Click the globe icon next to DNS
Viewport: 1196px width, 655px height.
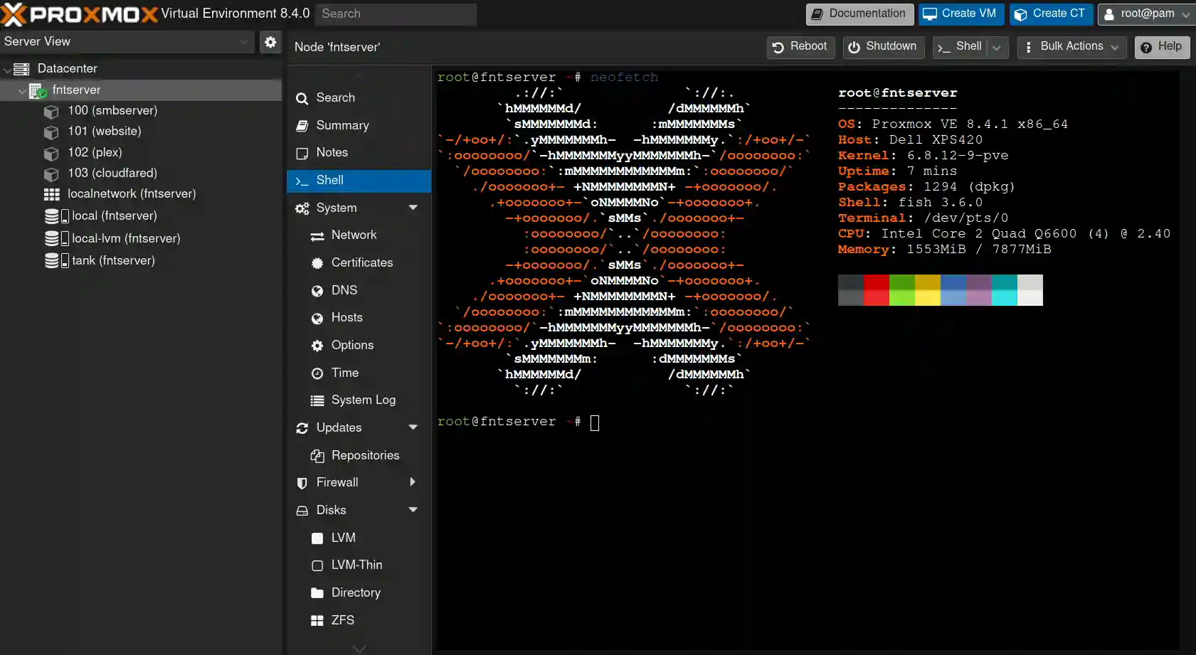(x=317, y=291)
